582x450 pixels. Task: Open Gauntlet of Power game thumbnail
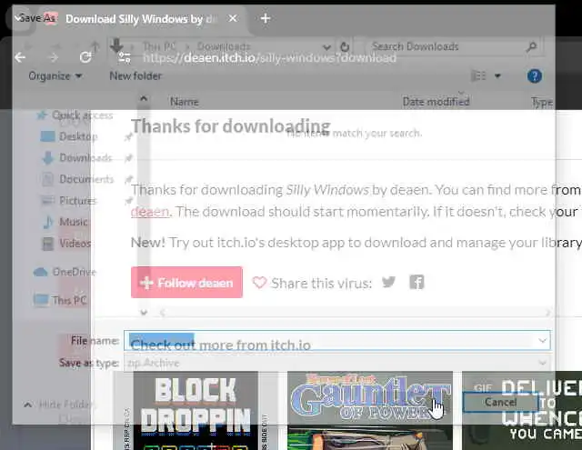pos(370,410)
